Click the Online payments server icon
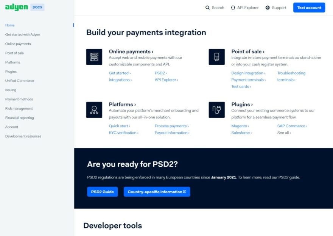This screenshot has height=236, width=333. click(94, 57)
